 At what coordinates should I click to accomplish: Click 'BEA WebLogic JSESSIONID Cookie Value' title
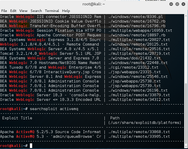pos(51,21)
